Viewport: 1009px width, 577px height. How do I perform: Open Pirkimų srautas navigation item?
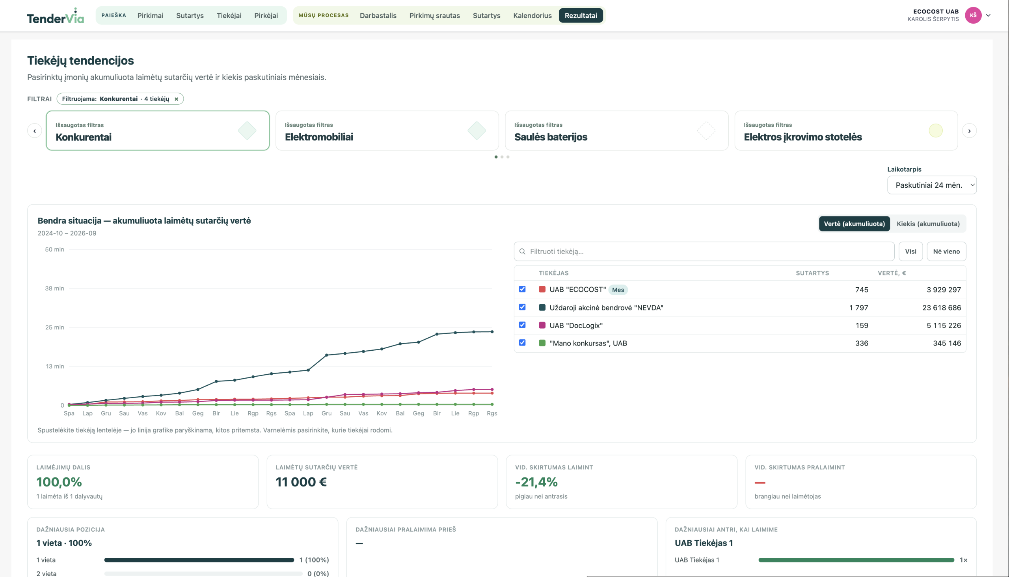(x=434, y=15)
